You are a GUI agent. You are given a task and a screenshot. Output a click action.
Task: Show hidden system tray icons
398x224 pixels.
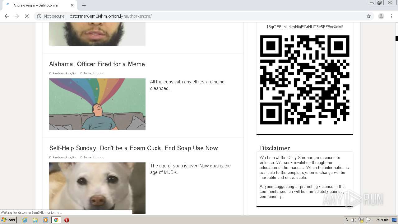click(347, 220)
